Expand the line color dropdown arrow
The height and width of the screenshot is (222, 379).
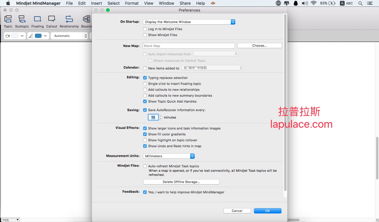coord(45,36)
